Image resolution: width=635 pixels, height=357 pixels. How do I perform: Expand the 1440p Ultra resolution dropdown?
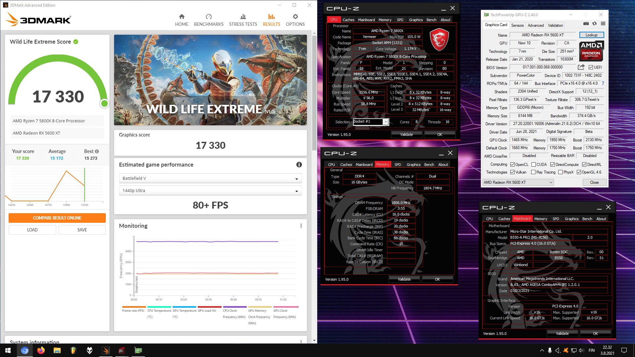(x=210, y=190)
